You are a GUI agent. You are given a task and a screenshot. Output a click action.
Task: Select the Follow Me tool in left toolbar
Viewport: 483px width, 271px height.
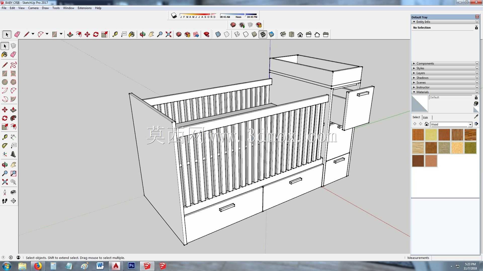pos(13,118)
